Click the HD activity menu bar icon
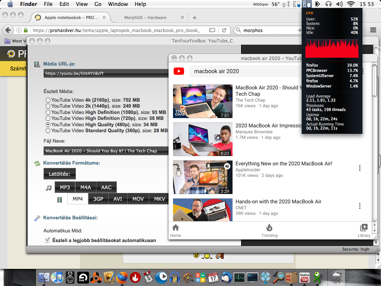 (286, 4)
